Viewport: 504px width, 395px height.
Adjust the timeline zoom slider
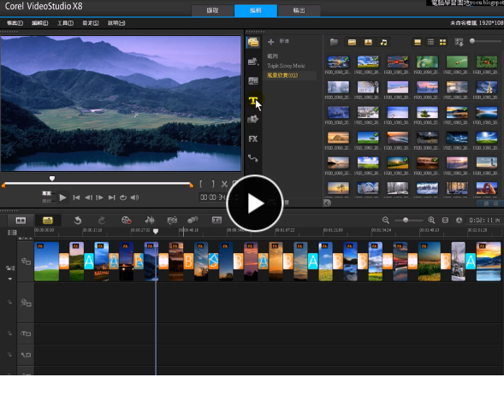406,221
